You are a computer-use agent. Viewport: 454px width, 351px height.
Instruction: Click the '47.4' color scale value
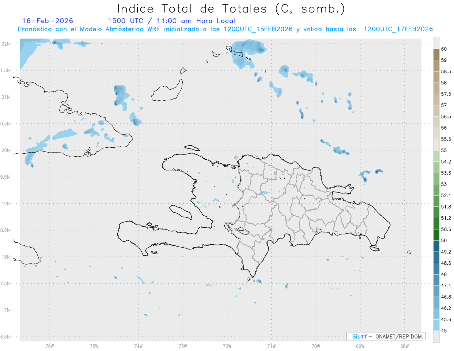pyautogui.click(x=446, y=285)
